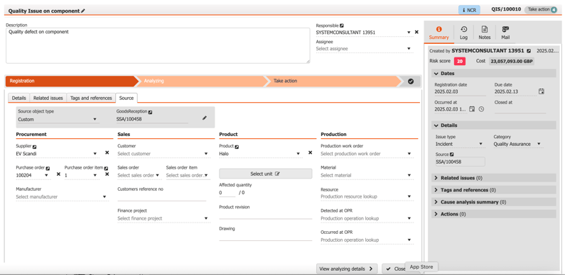Expand Tags and references section in summary
The height and width of the screenshot is (275, 565).
(494, 190)
